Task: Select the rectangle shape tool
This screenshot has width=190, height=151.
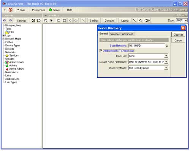Action: [59, 20]
